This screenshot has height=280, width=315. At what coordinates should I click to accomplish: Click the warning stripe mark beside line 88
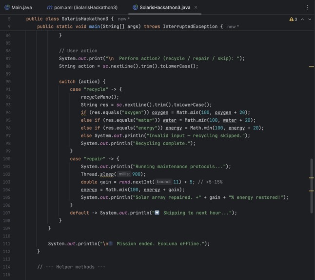tap(312, 66)
